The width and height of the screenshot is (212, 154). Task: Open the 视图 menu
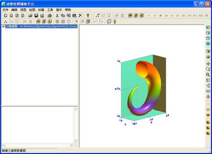pyautogui.click(x=23, y=10)
